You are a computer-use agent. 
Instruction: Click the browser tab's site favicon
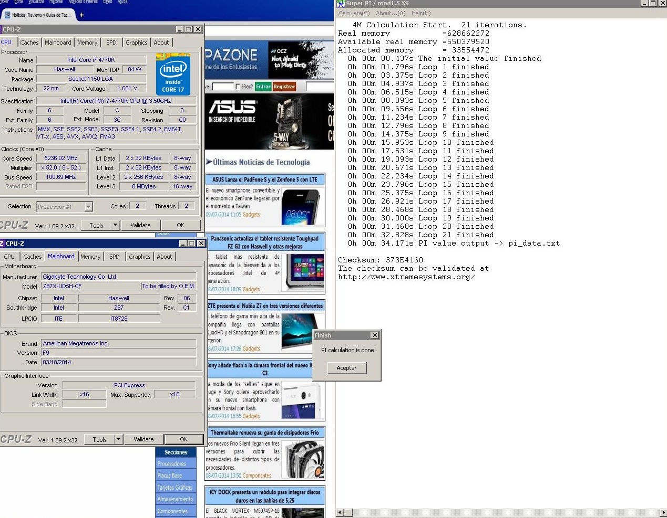pyautogui.click(x=7, y=15)
